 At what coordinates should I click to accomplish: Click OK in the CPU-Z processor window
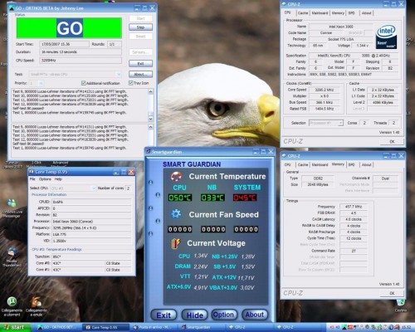tap(392, 141)
